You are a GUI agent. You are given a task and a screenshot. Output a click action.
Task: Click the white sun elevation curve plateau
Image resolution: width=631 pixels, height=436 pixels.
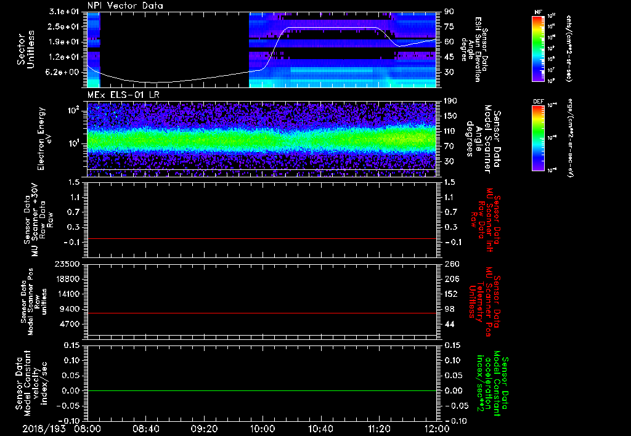coord(332,28)
